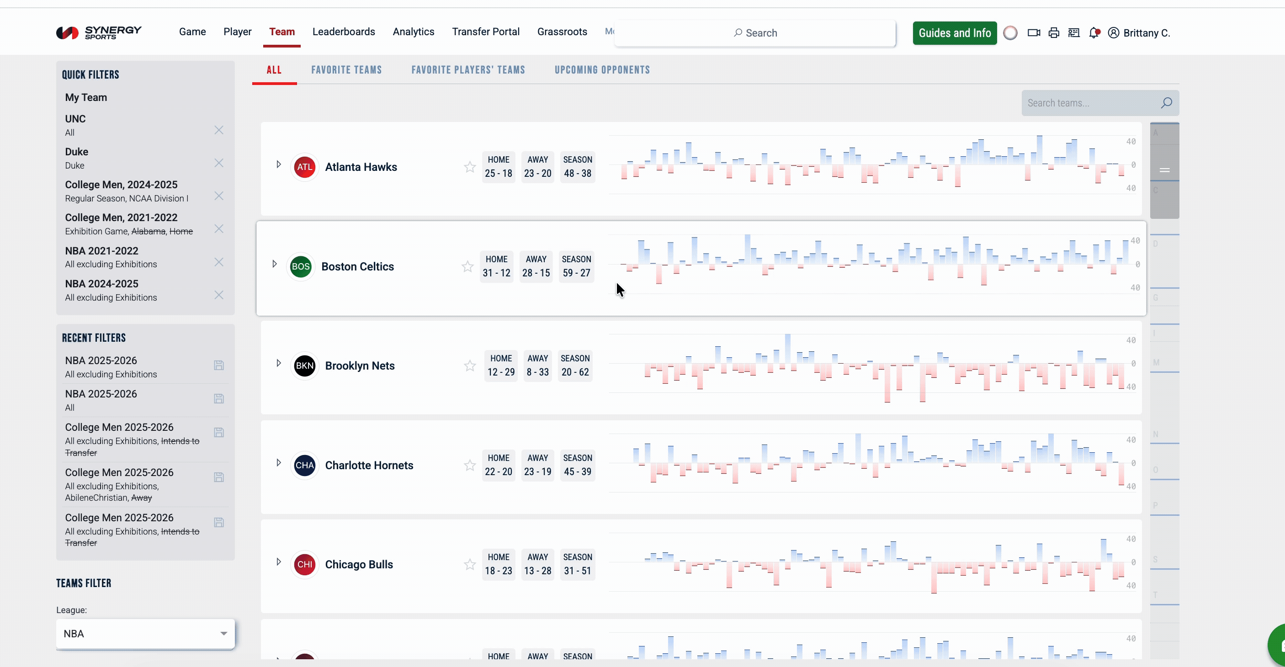Star the Chicago Bulls as favorite
Screen dimensions: 1285x667
click(x=469, y=564)
